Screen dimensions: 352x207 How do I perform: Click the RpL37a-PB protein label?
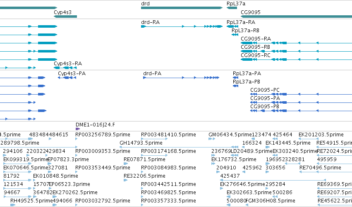pos(247,82)
